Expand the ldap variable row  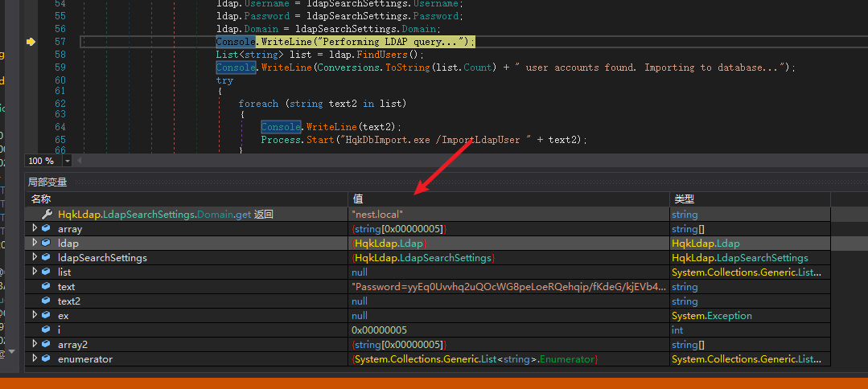(x=35, y=243)
